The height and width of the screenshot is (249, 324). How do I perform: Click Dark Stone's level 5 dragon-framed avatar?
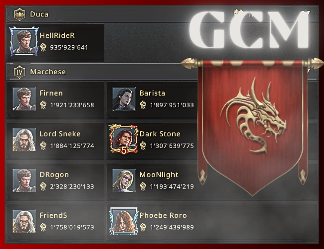[x=124, y=139]
